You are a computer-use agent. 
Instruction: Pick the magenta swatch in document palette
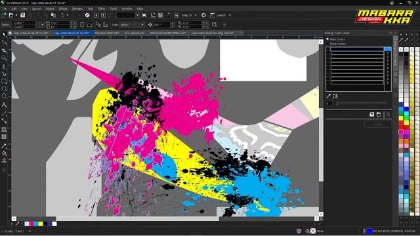[x=31, y=224]
